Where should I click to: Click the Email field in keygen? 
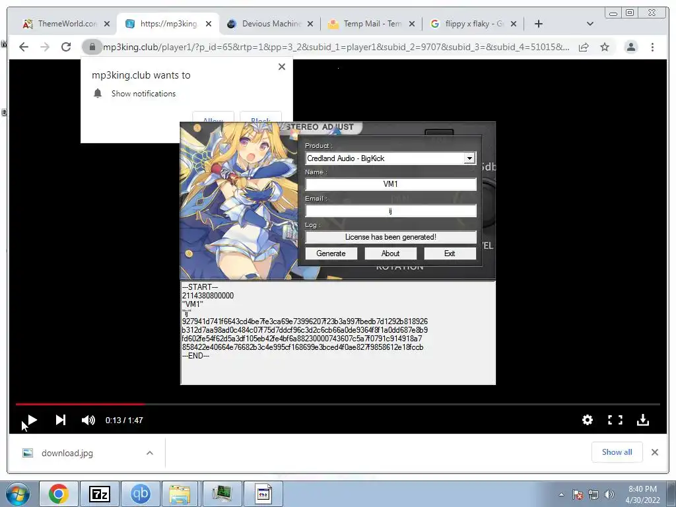pos(391,211)
